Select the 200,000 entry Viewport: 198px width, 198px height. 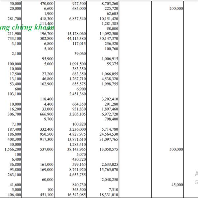point(176,9)
